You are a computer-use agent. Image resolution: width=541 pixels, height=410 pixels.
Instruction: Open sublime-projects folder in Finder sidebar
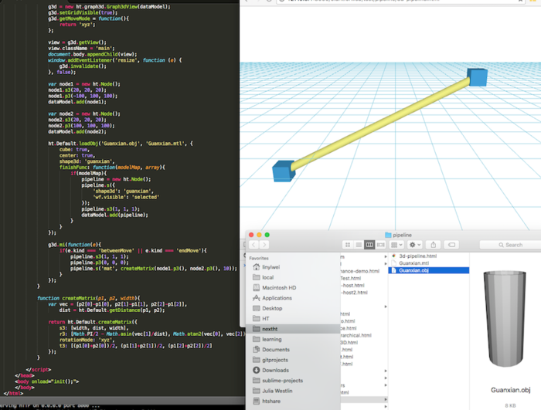click(282, 381)
